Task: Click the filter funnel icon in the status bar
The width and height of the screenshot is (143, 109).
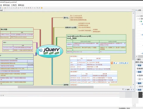Action: 123,89
